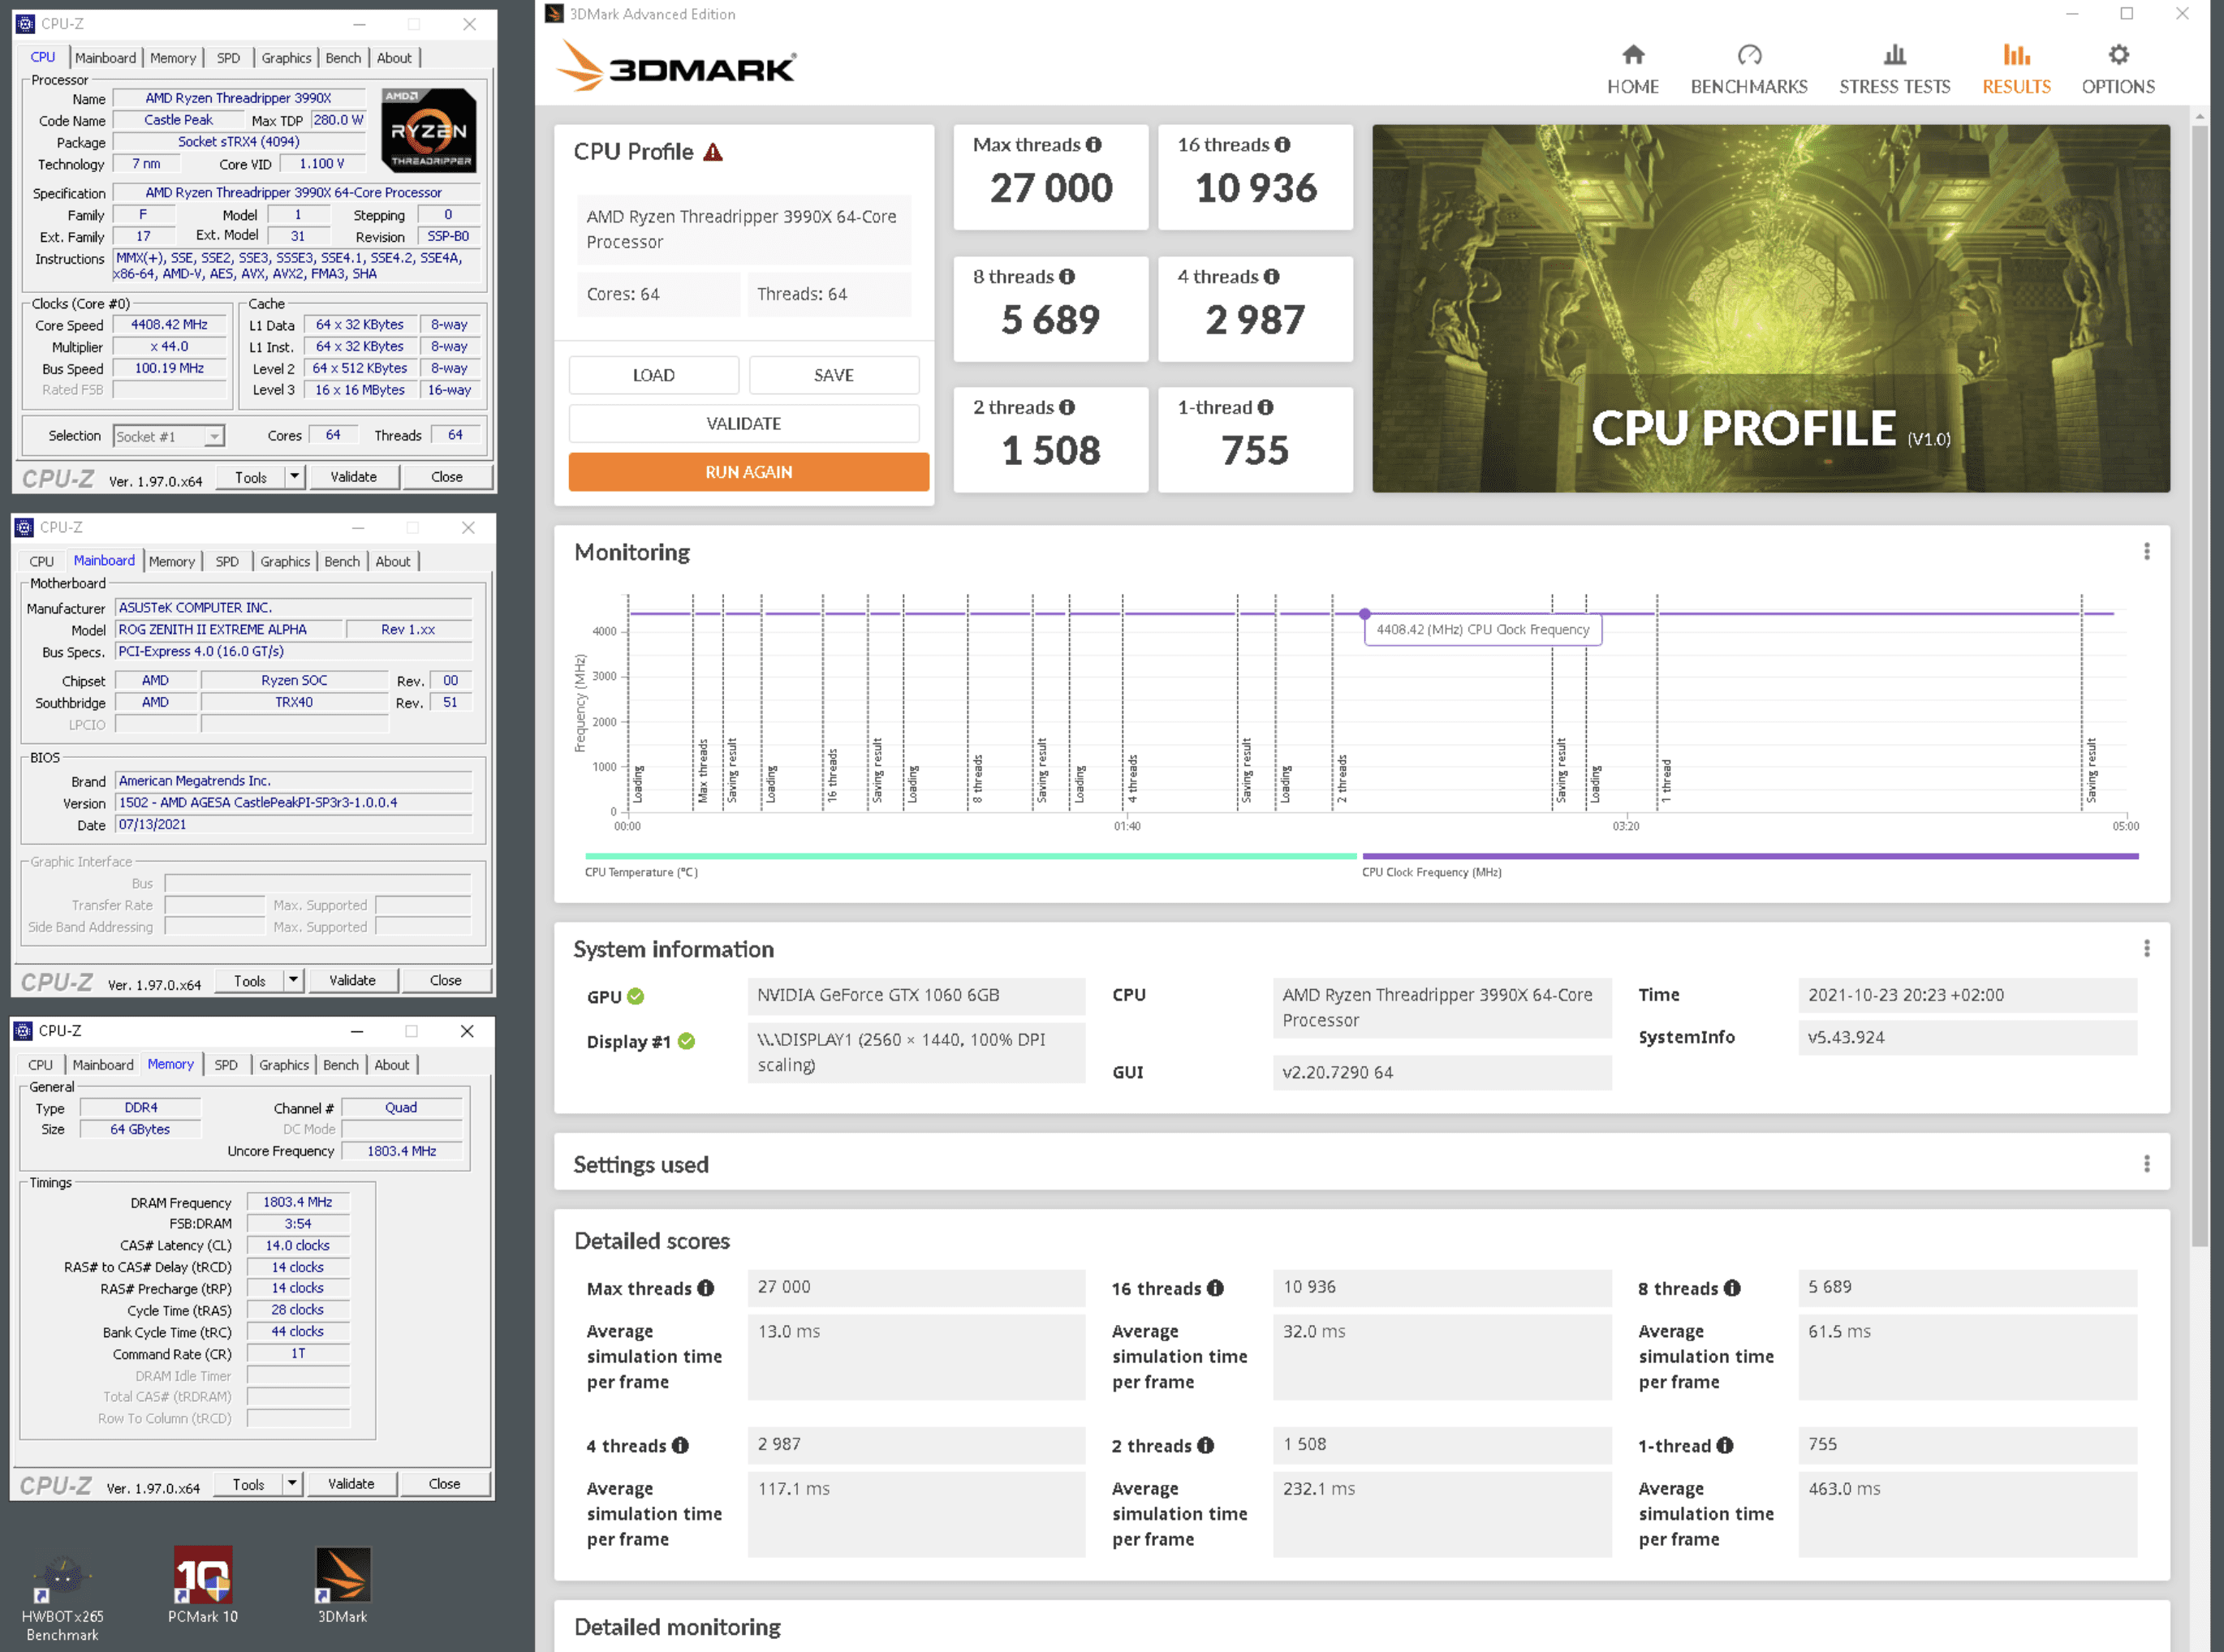The width and height of the screenshot is (2224, 1652).
Task: Click info icon by 8 threads in Detailed scores
Action: click(1732, 1289)
